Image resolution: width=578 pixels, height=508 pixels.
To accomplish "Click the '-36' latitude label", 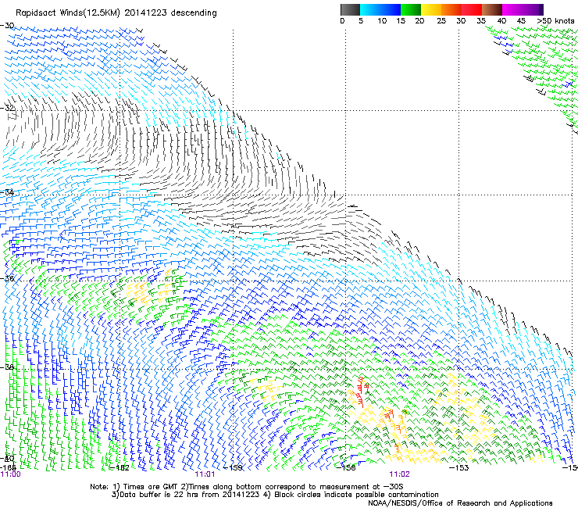I will point(7,278).
